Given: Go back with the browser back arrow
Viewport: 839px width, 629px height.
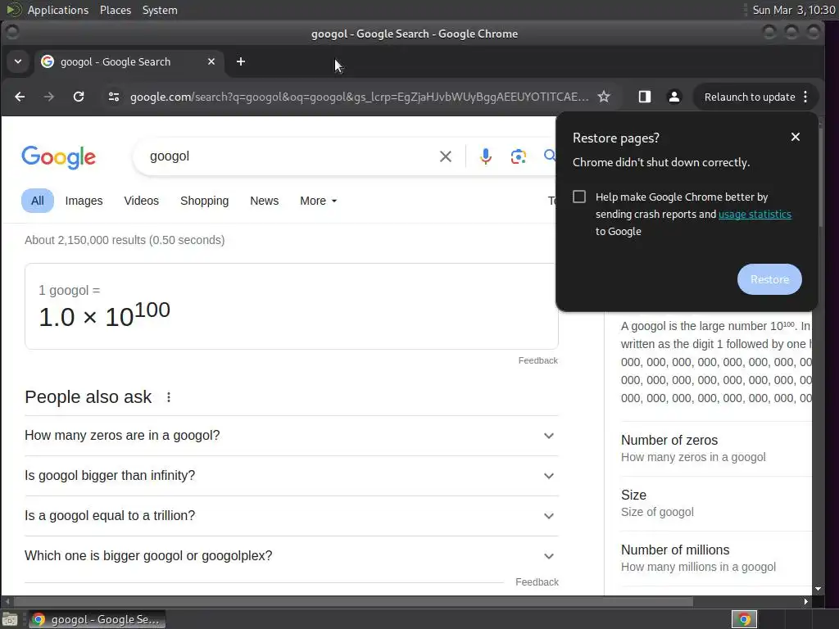Looking at the screenshot, I should click(x=20, y=97).
